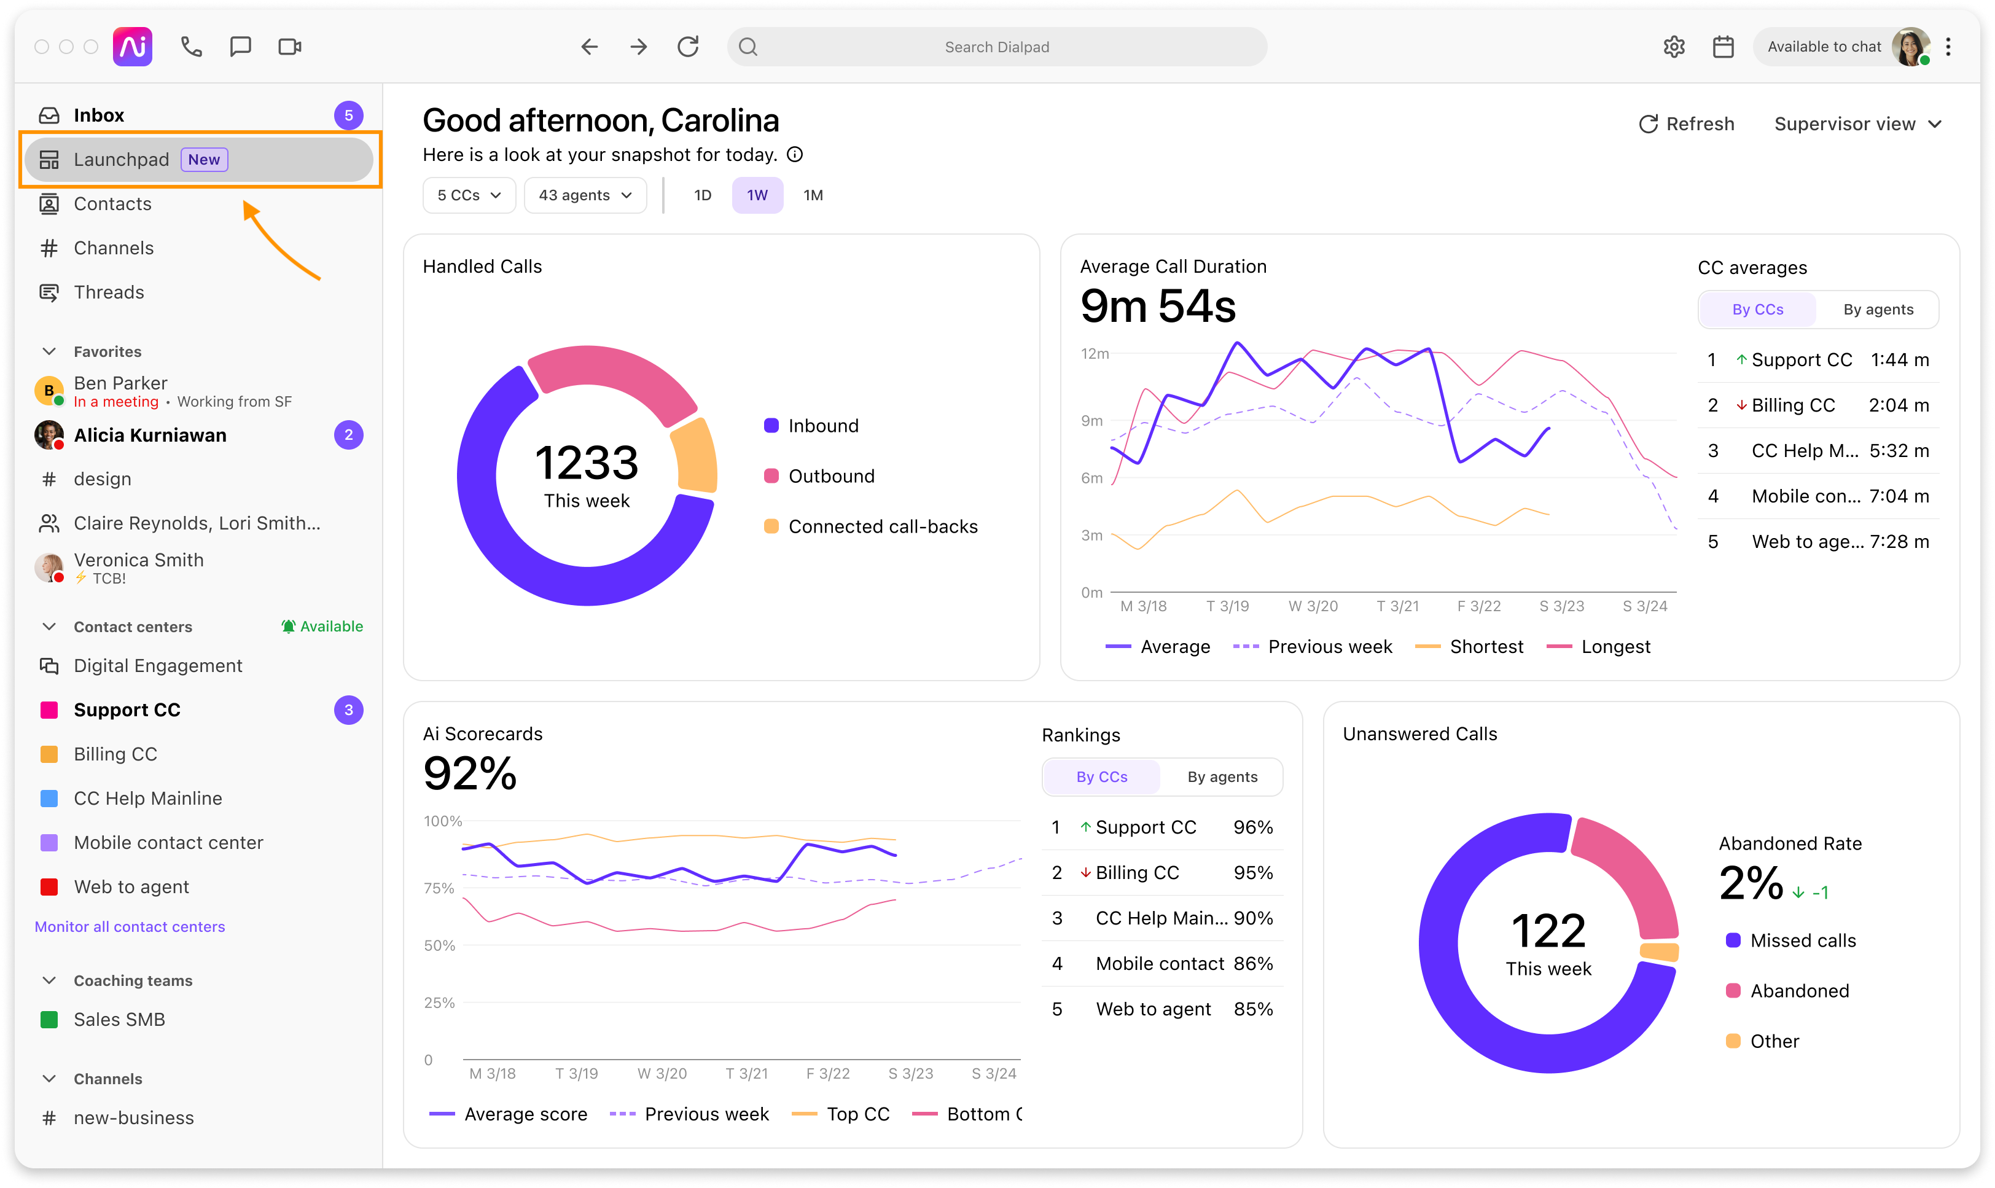Click the Inbox tray icon
Image resolution: width=1995 pixels, height=1188 pixels.
[50, 115]
